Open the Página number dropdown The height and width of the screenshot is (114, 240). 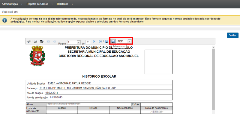point(79,42)
